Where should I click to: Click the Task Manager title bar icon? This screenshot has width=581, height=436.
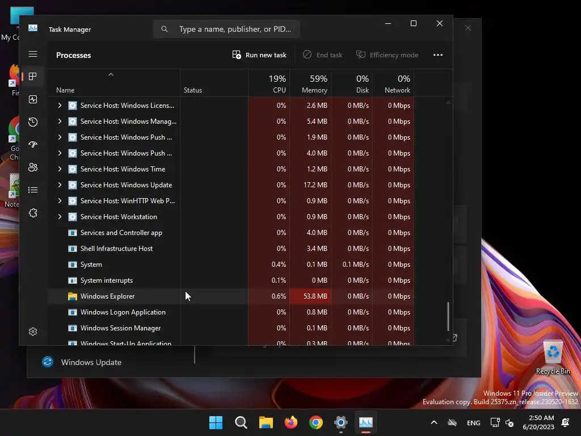click(33, 28)
